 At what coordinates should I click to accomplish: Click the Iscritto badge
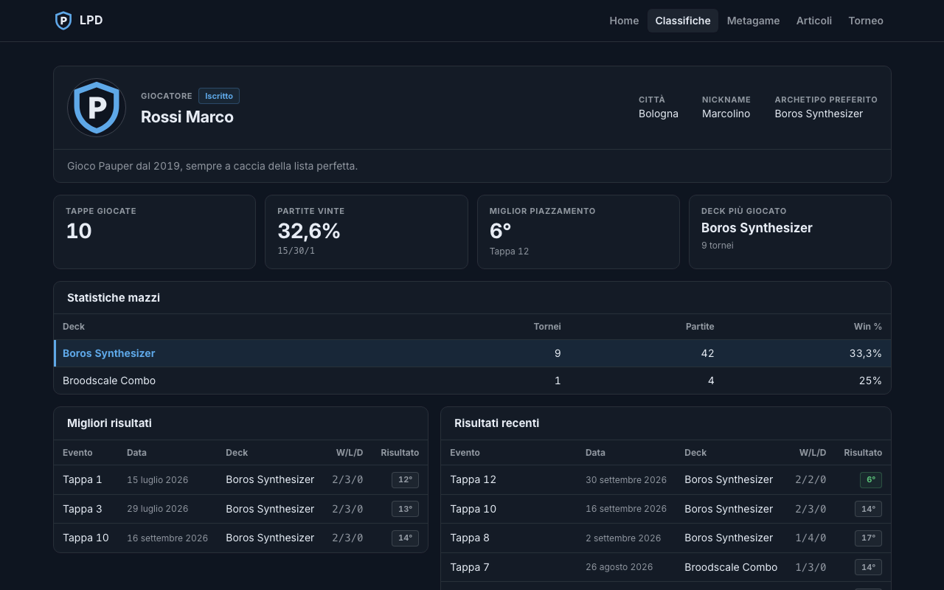point(219,96)
